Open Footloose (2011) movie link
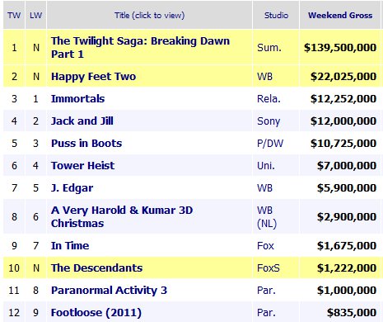The width and height of the screenshot is (383, 322). (x=96, y=313)
